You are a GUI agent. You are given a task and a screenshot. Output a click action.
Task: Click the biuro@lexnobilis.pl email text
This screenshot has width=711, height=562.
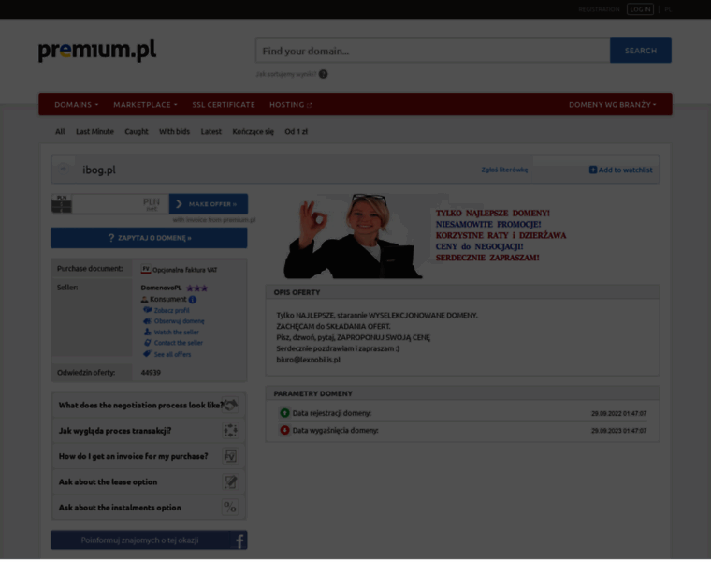click(x=309, y=360)
